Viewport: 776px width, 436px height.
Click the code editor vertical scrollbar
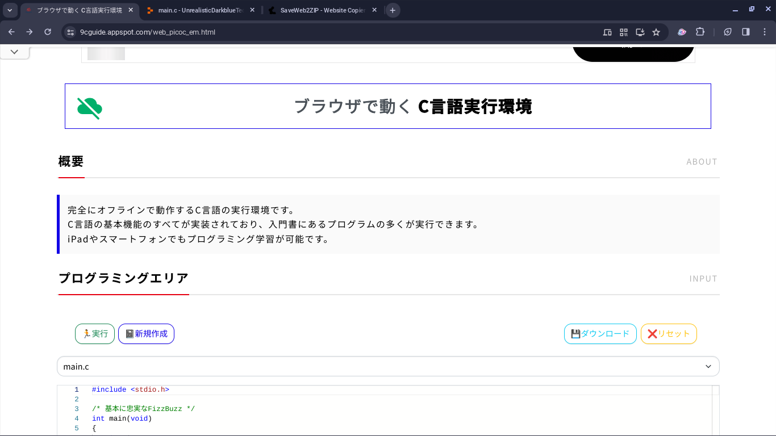(x=716, y=411)
